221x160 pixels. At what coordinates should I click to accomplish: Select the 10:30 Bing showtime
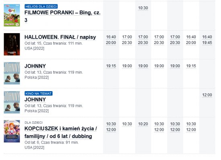[143, 8]
